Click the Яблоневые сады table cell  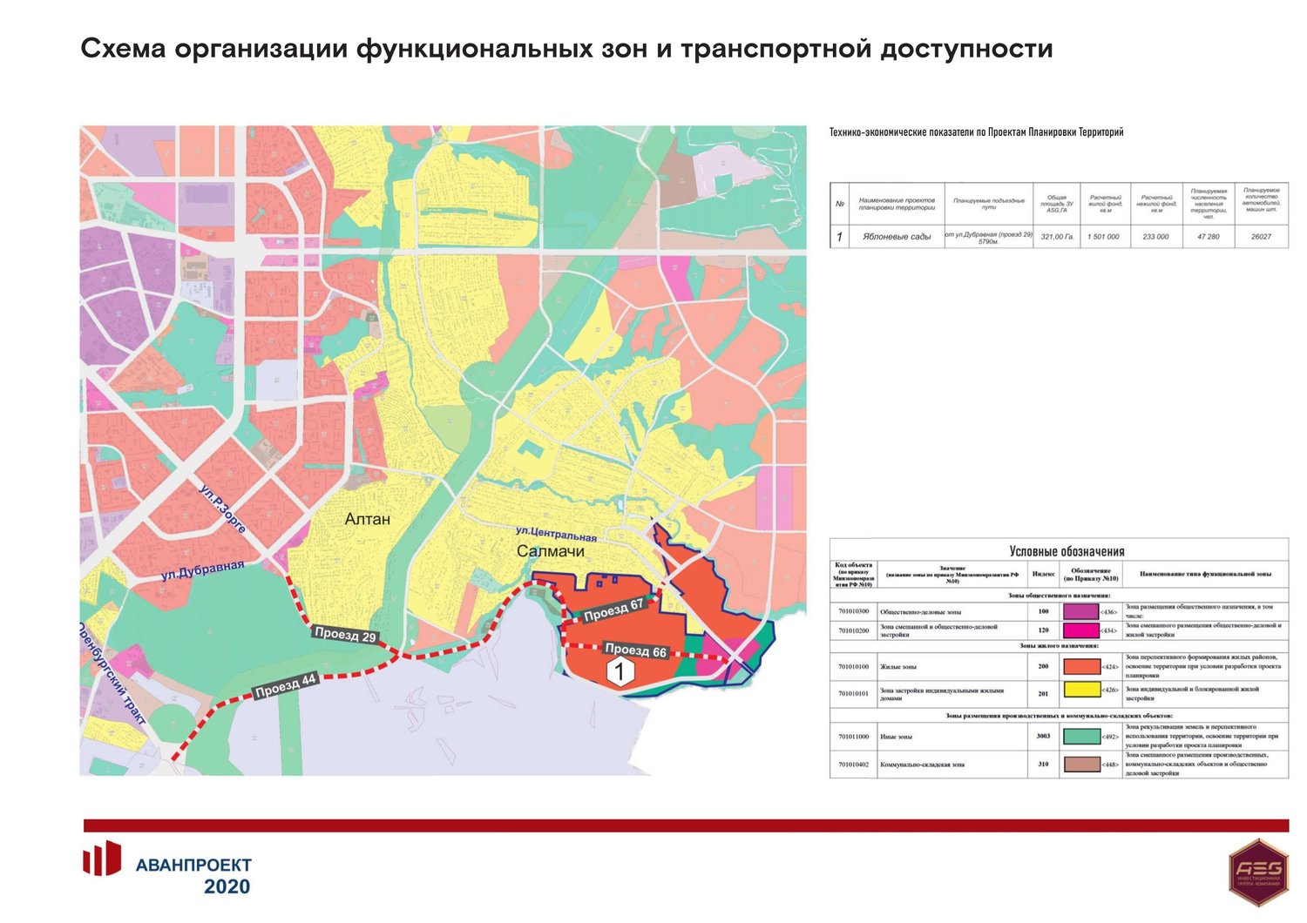tap(897, 236)
